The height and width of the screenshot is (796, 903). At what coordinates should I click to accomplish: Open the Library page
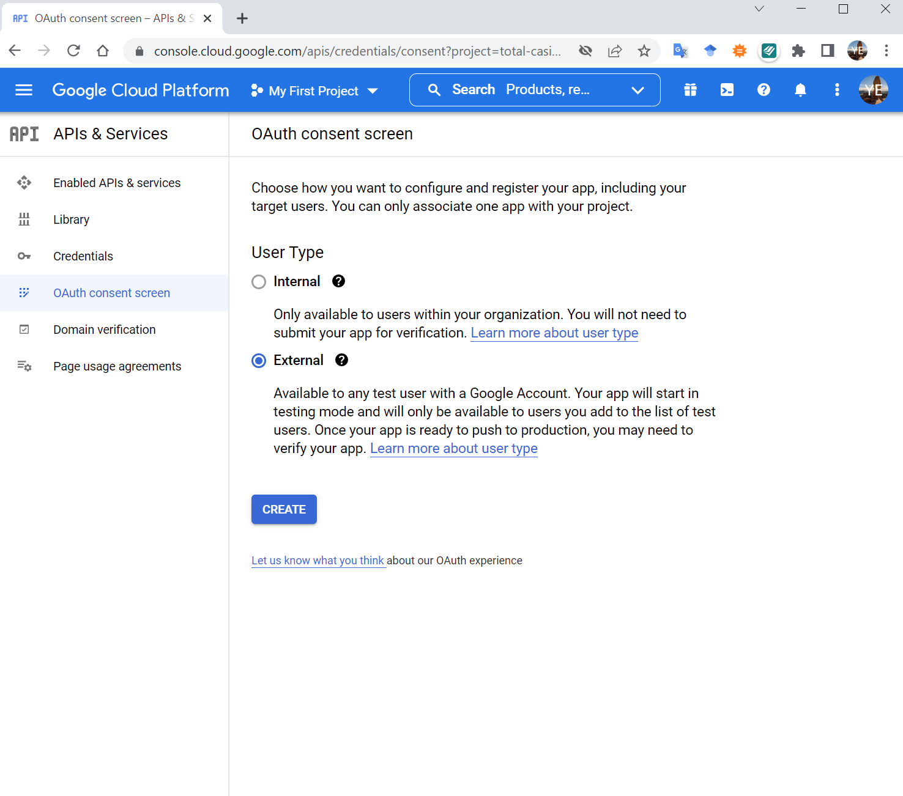pyautogui.click(x=114, y=219)
